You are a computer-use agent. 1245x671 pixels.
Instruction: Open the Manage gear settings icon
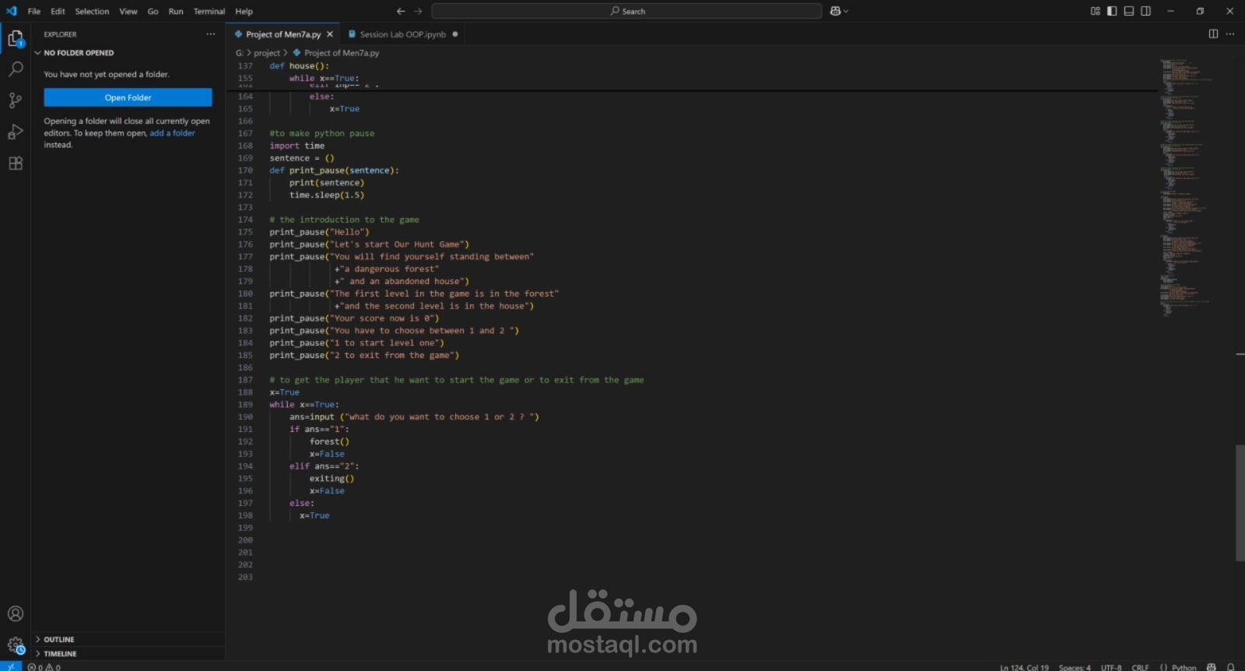pos(15,645)
